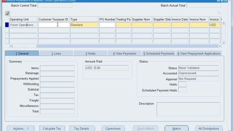233x131 pixels.
Task: Click the Holds checkbox in Status
Action: click(182, 84)
